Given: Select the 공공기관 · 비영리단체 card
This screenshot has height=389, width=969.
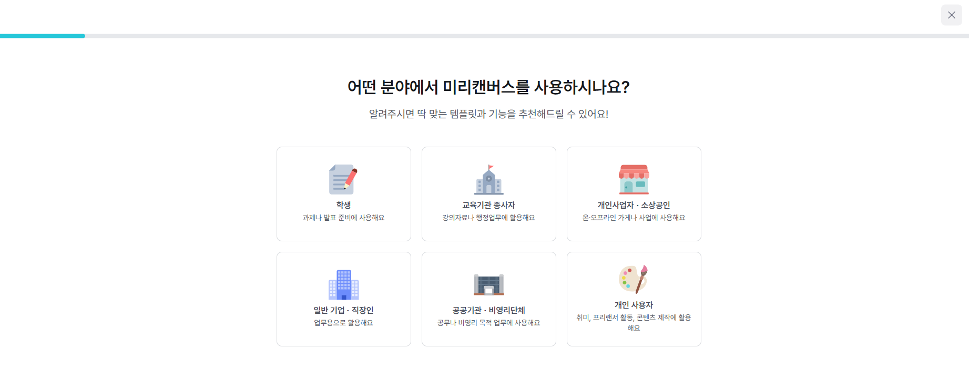Looking at the screenshot, I should point(488,299).
